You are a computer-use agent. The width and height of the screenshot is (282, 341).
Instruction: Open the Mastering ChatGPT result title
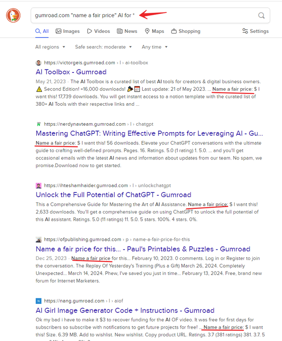(x=149, y=133)
